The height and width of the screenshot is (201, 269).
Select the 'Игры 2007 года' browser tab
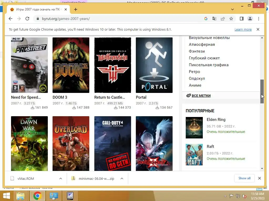pos(38,9)
